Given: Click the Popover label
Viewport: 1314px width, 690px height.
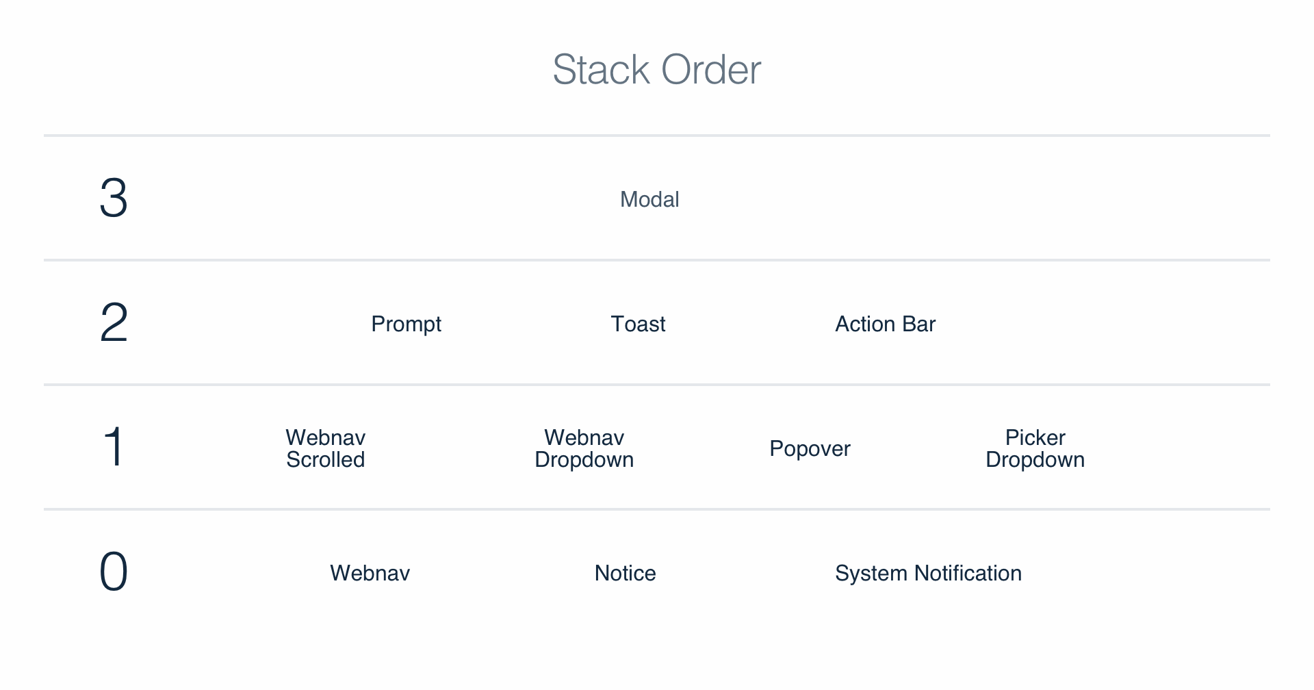Looking at the screenshot, I should [810, 448].
